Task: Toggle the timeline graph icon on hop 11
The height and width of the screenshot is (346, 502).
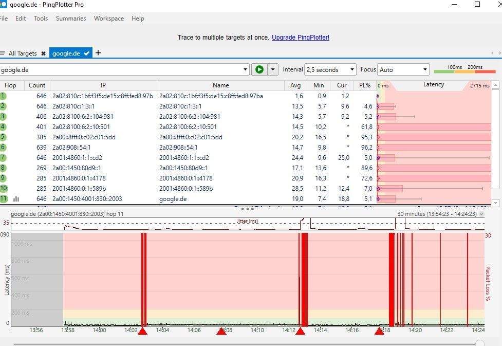Action: tap(16, 199)
